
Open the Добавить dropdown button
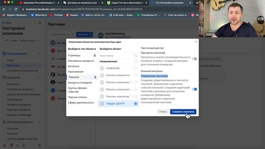tap(84, 34)
